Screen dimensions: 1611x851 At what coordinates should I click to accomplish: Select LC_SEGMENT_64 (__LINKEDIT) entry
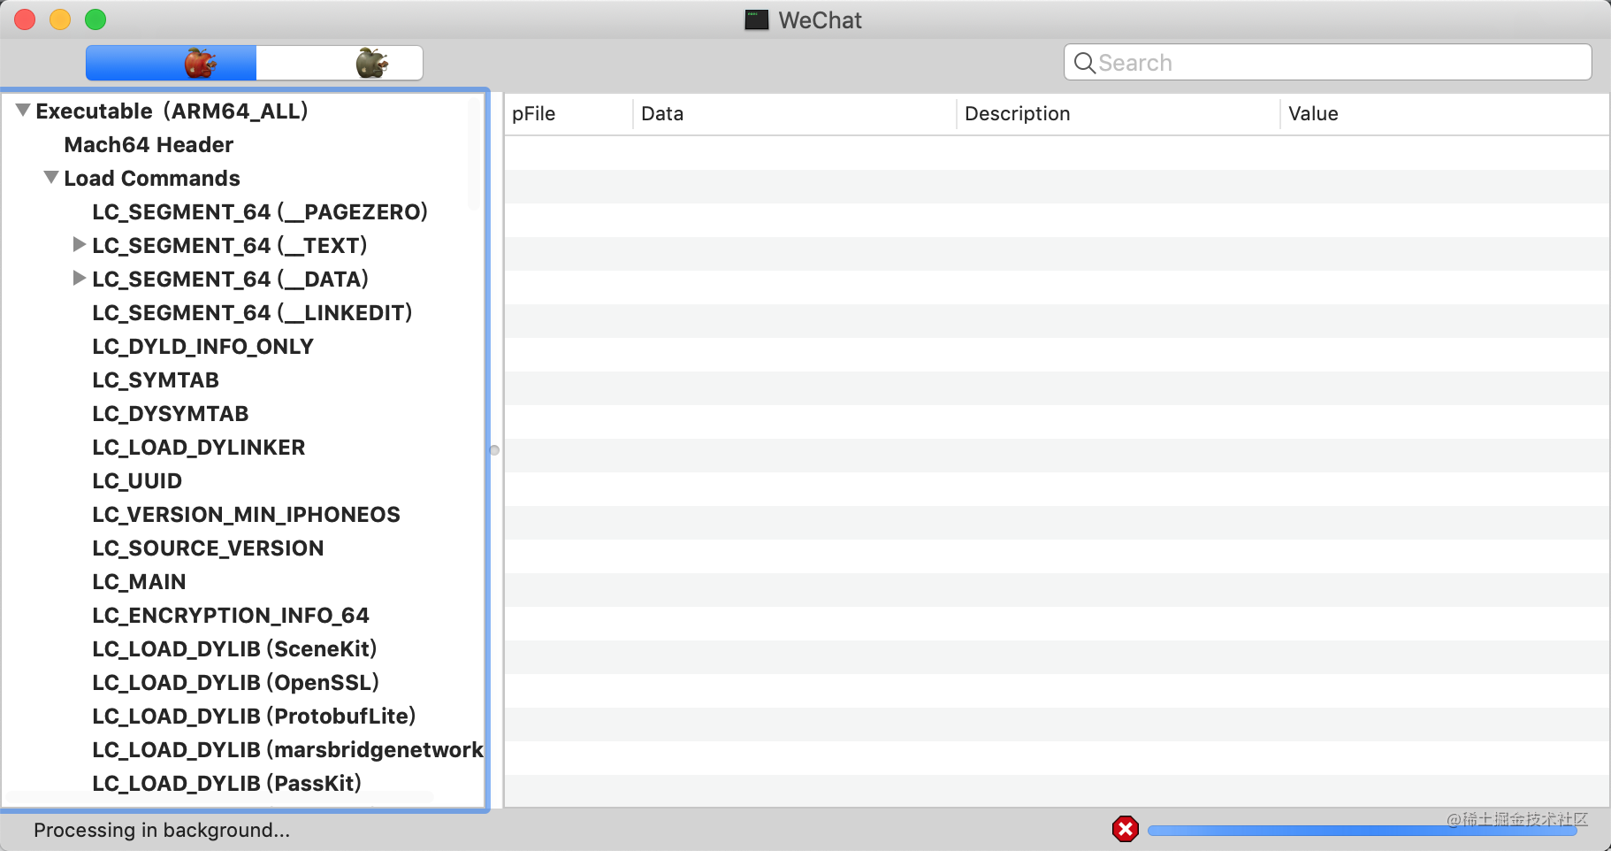tap(252, 312)
